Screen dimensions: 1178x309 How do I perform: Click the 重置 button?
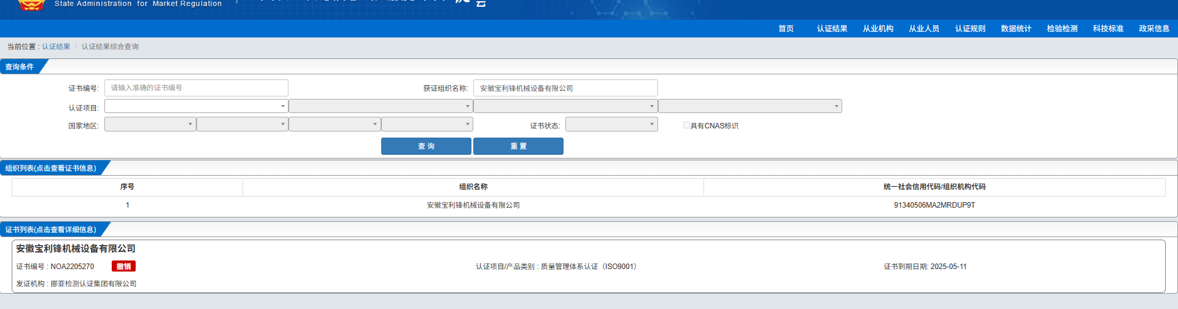(x=518, y=146)
